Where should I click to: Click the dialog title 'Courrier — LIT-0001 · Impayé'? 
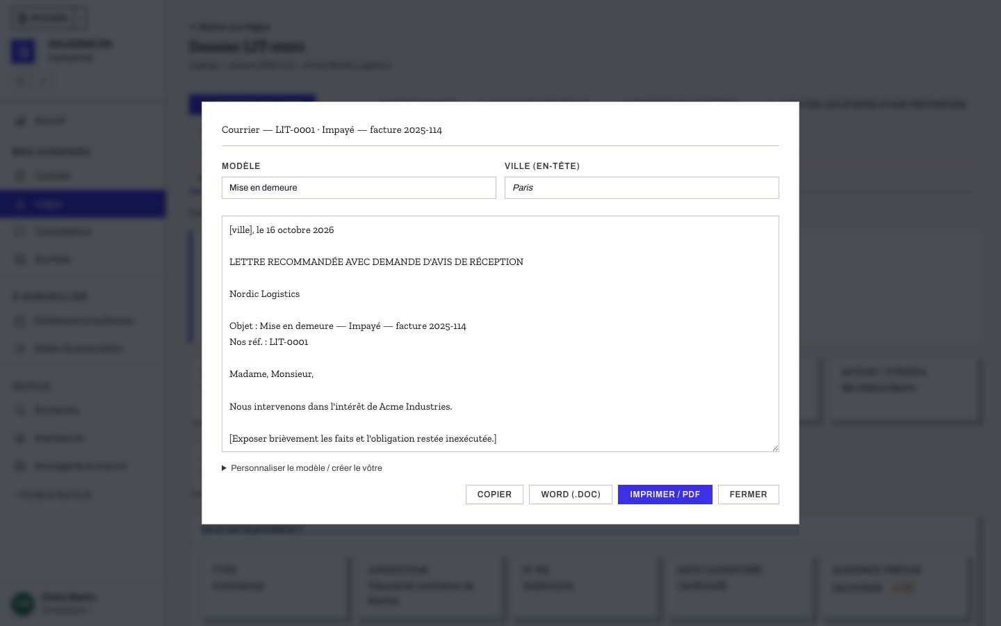[x=332, y=130]
